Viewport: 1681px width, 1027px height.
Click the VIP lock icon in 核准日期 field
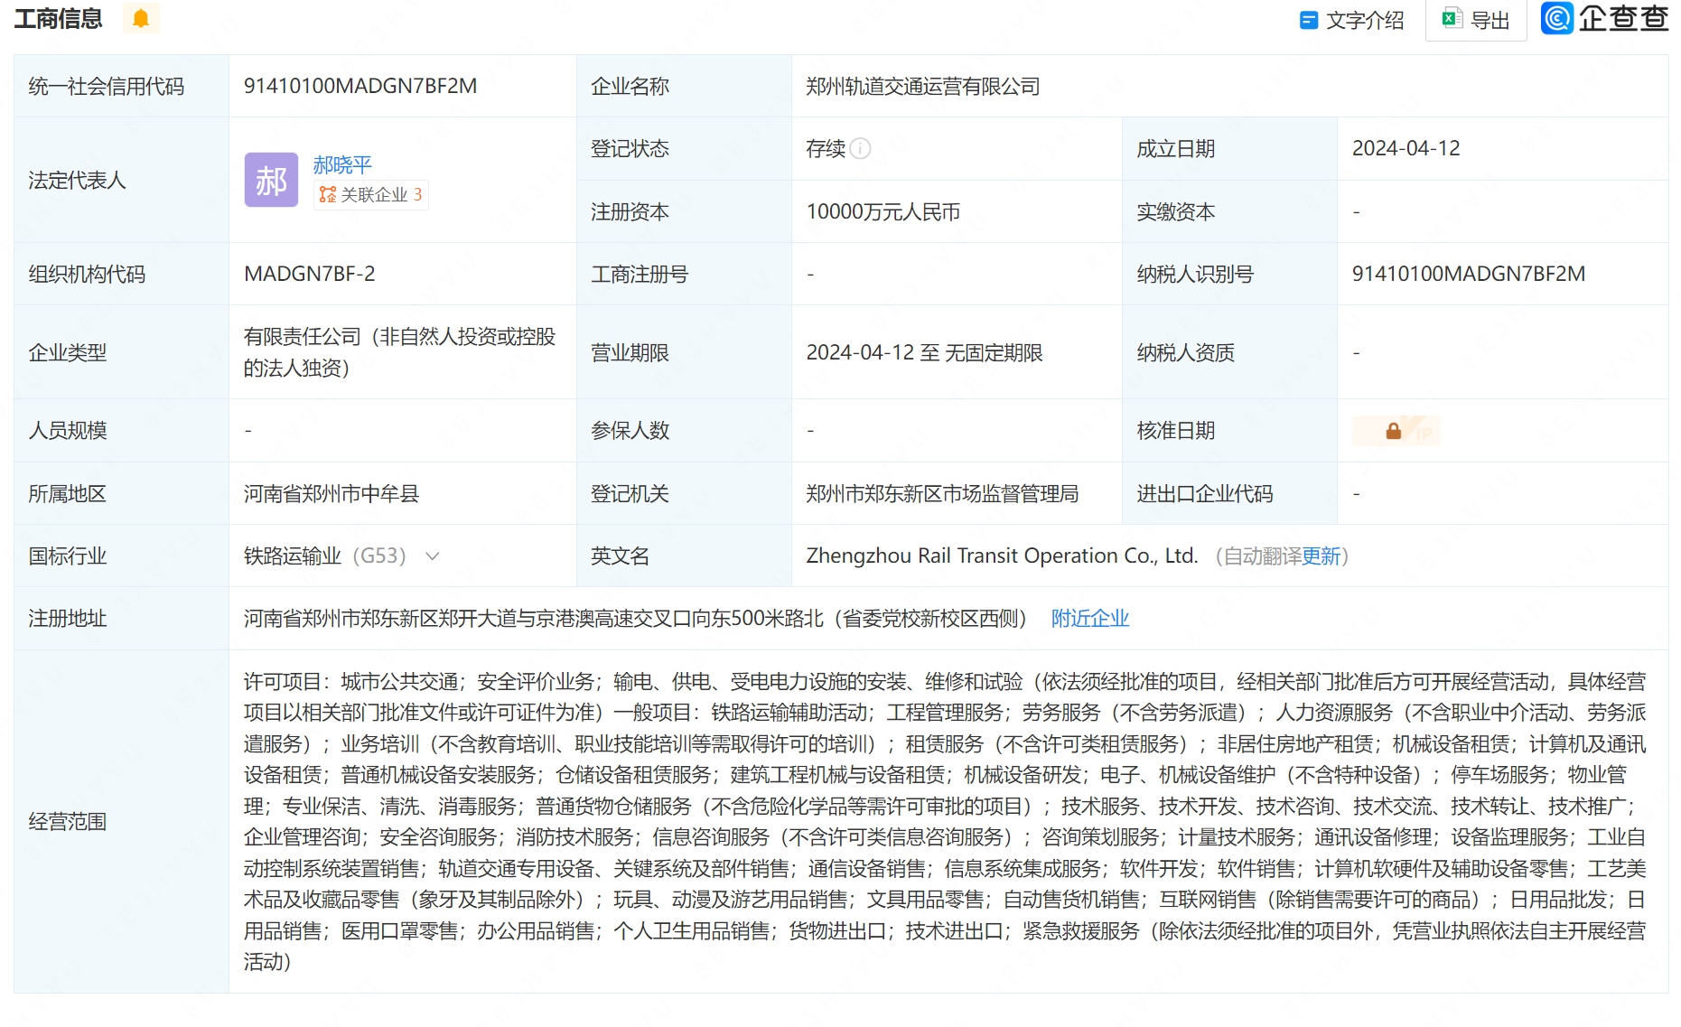click(x=1395, y=430)
